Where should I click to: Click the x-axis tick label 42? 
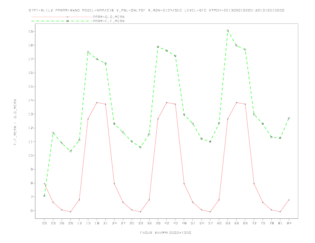point(167,223)
